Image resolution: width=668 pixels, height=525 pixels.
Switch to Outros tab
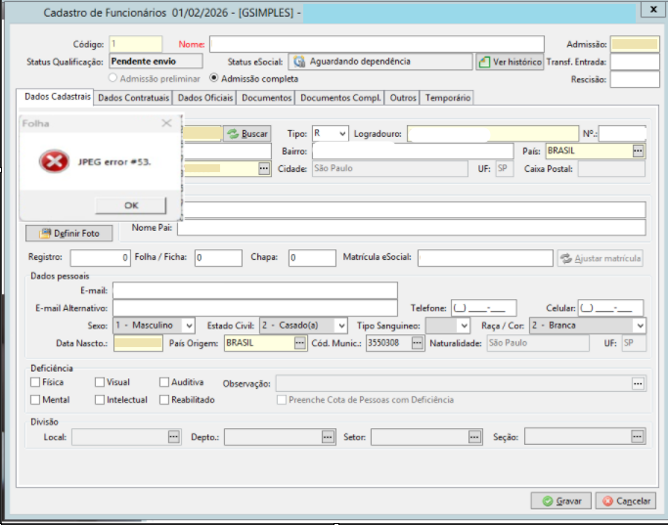(x=403, y=98)
